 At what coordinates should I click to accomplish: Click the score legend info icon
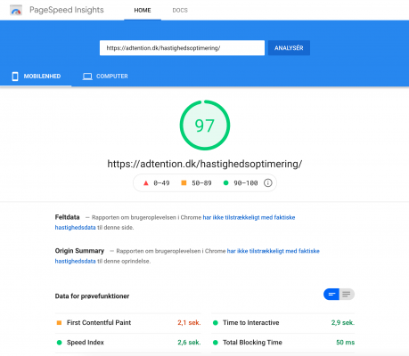(268, 182)
